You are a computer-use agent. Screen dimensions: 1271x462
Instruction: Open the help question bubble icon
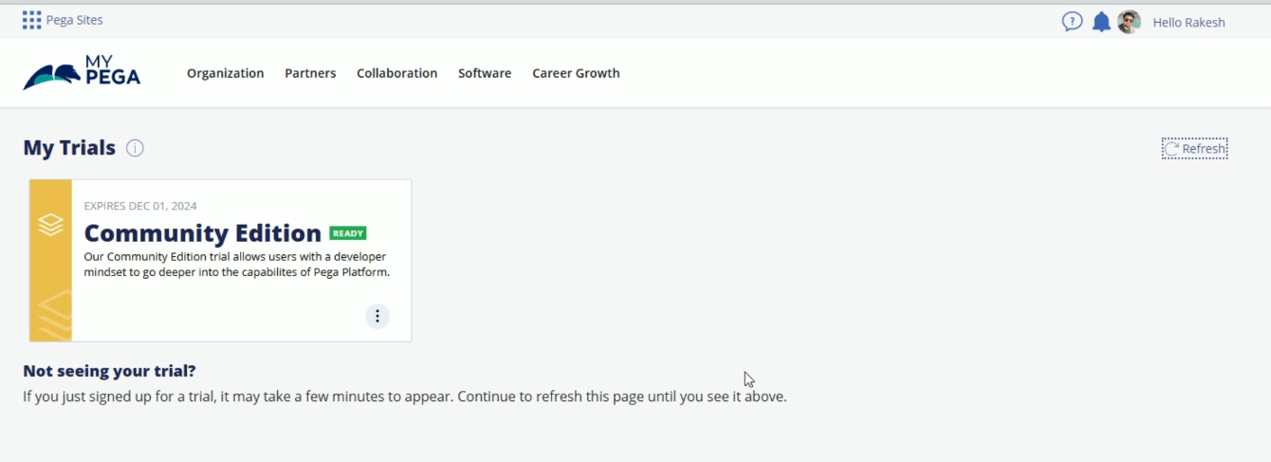1072,22
